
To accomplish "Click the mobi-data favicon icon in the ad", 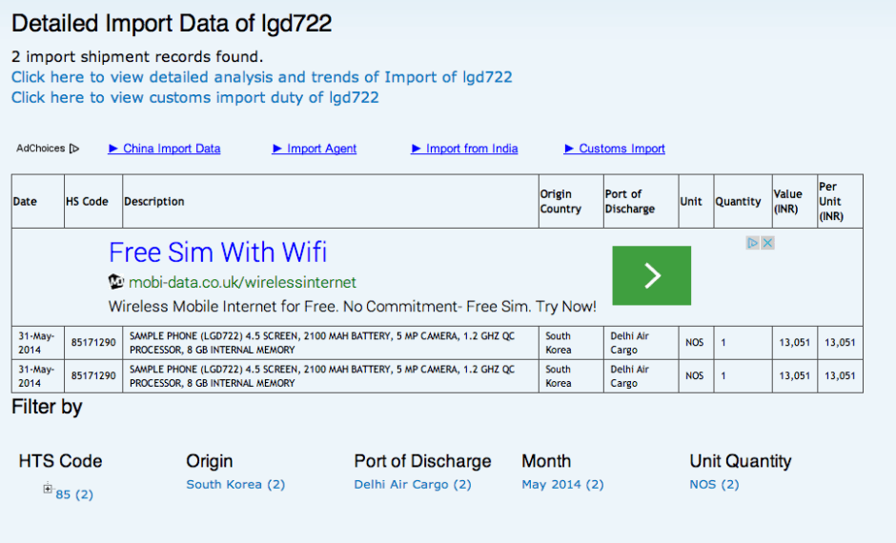I will 116,282.
